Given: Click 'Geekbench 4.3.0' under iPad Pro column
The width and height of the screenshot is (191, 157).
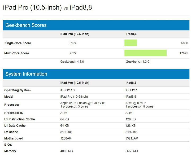Looking at the screenshot, I should click(72, 62).
